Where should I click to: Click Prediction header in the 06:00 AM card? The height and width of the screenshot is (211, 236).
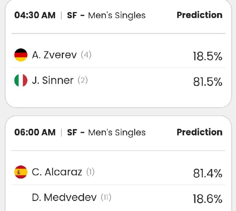pyautogui.click(x=199, y=132)
